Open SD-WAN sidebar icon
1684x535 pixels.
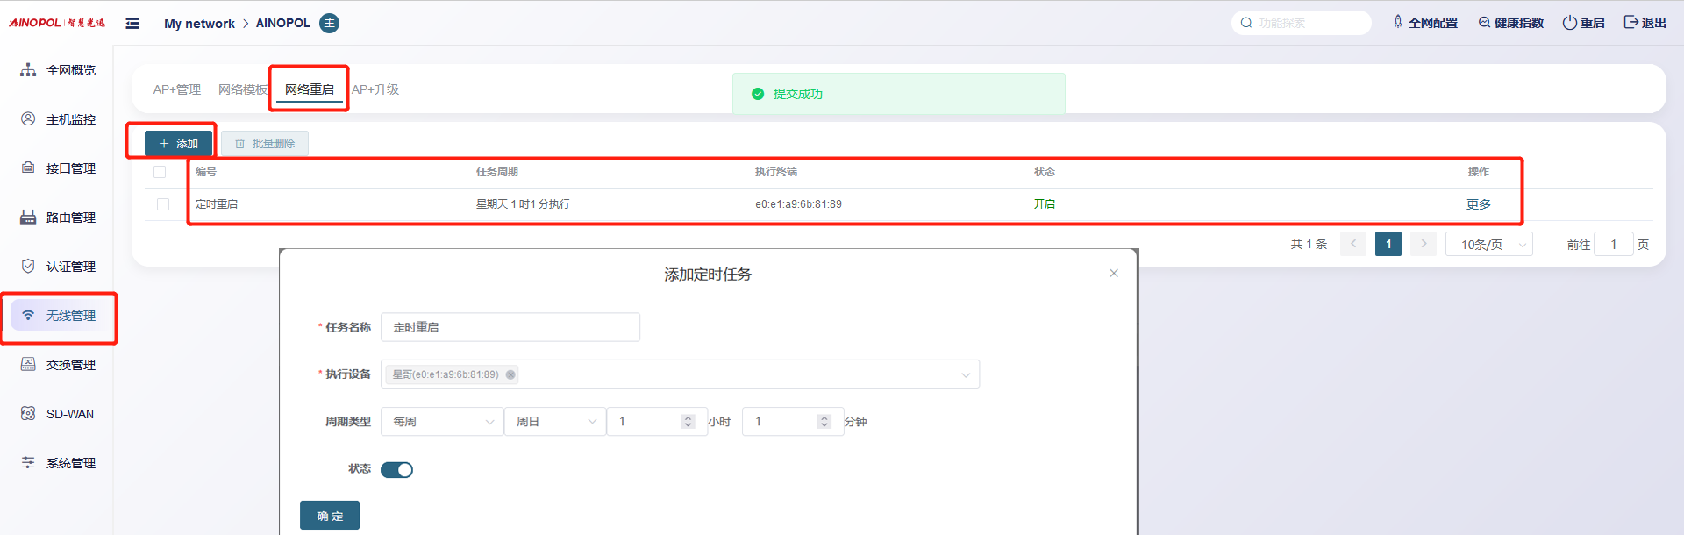point(28,414)
